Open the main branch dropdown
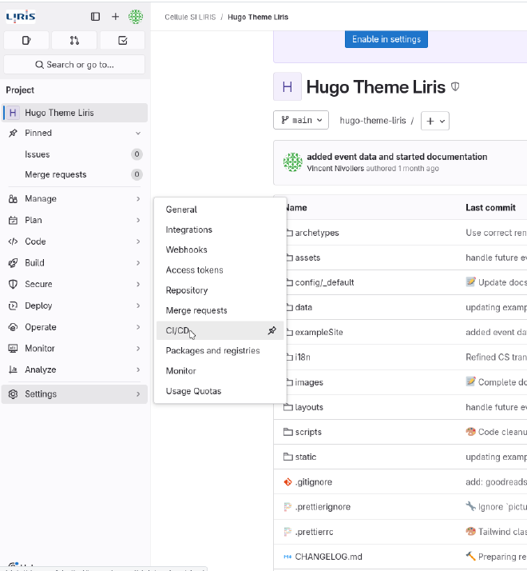 [x=301, y=120]
